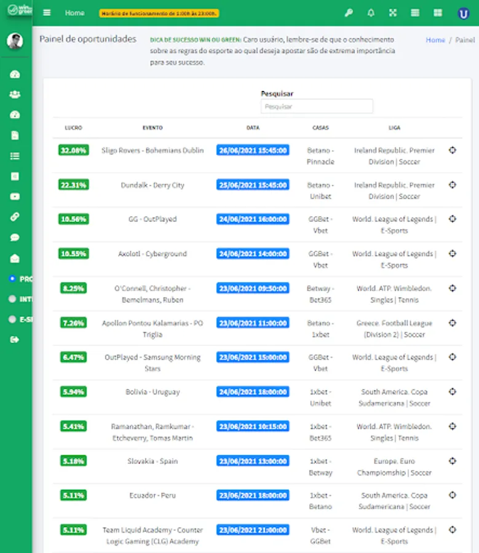Select Greece. Football League (Division 2) text
Viewport: 479px width, 553px height.
[394, 329]
